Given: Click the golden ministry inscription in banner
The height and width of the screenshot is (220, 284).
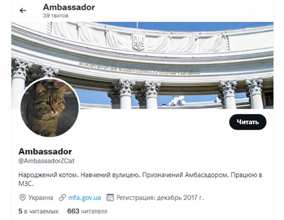Looking at the screenshot, I should click(140, 69).
